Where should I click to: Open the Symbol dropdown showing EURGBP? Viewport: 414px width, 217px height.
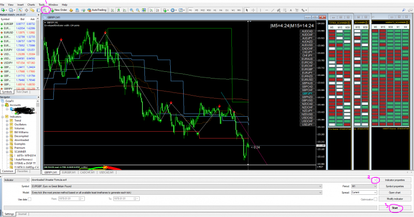pyautogui.click(x=176, y=186)
